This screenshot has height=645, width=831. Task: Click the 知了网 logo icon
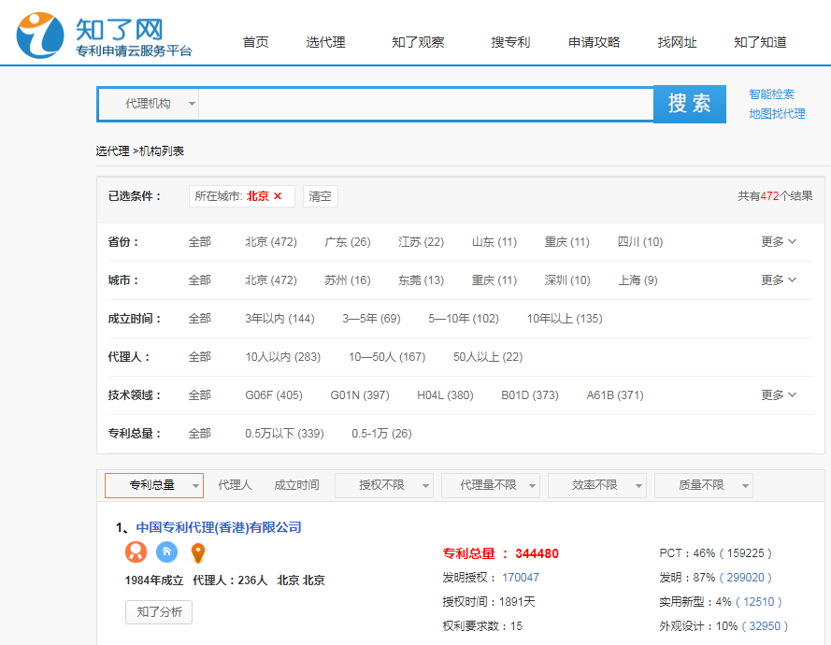40,35
